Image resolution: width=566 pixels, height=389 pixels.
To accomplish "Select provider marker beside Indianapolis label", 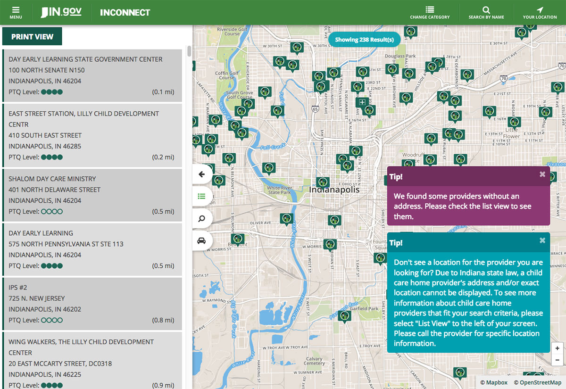I will (x=323, y=182).
